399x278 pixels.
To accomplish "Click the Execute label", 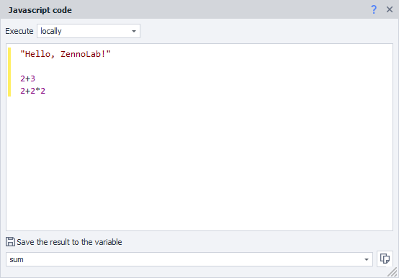I will pyautogui.click(x=19, y=31).
